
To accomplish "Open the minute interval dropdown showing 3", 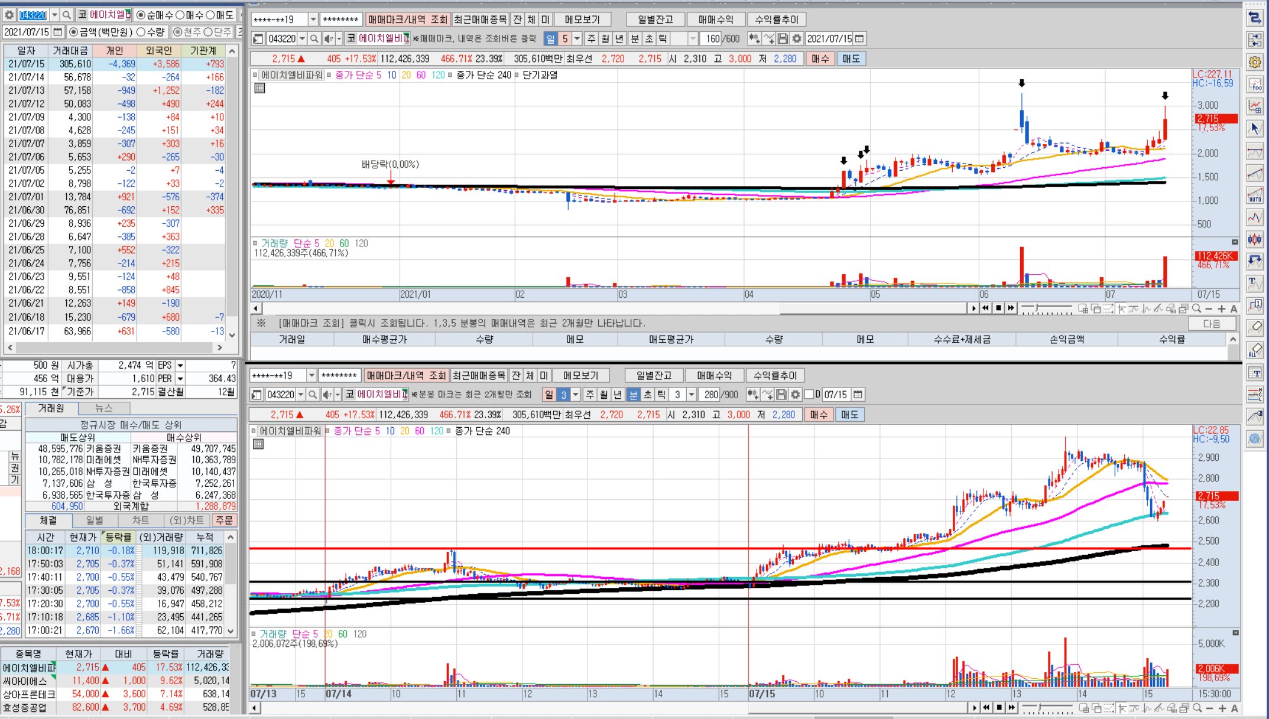I will tap(691, 395).
